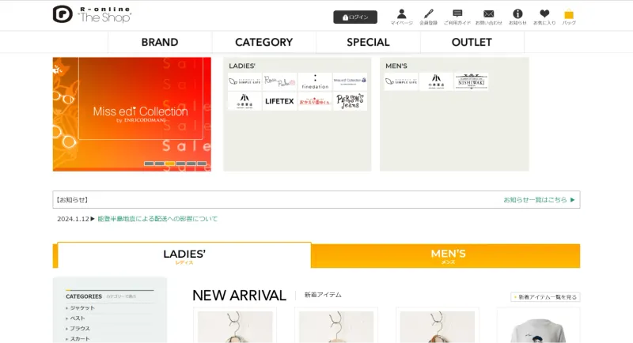Open the My Page person icon
This screenshot has width=633, height=343.
(x=401, y=14)
